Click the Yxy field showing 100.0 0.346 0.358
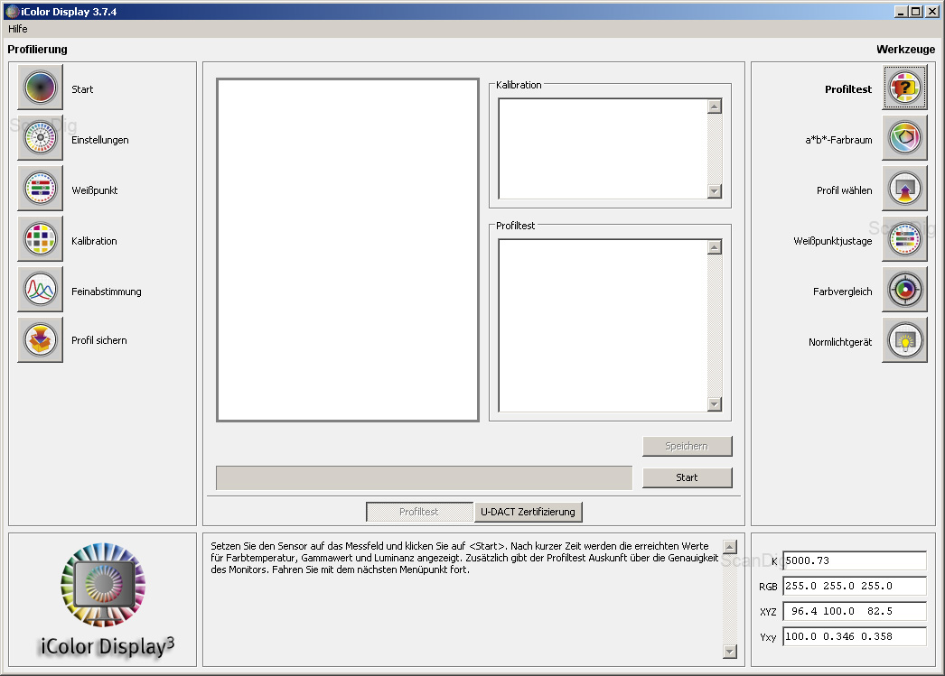Screen dimensions: 945x676 pyautogui.click(x=855, y=636)
